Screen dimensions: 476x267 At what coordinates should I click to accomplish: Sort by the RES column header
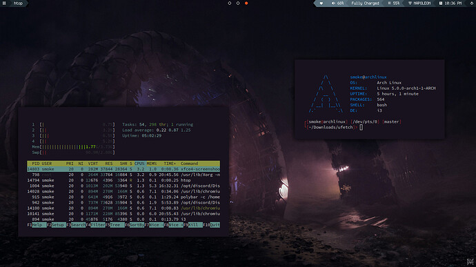point(109,164)
